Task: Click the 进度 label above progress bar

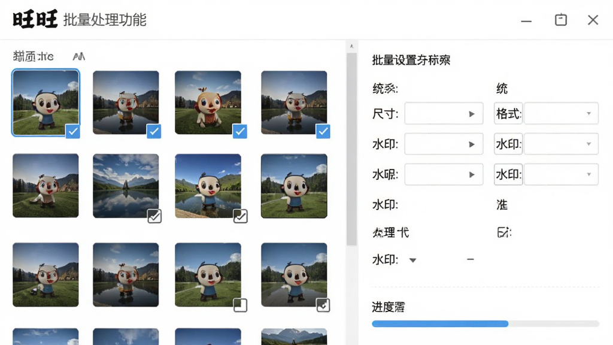Action: point(388,307)
